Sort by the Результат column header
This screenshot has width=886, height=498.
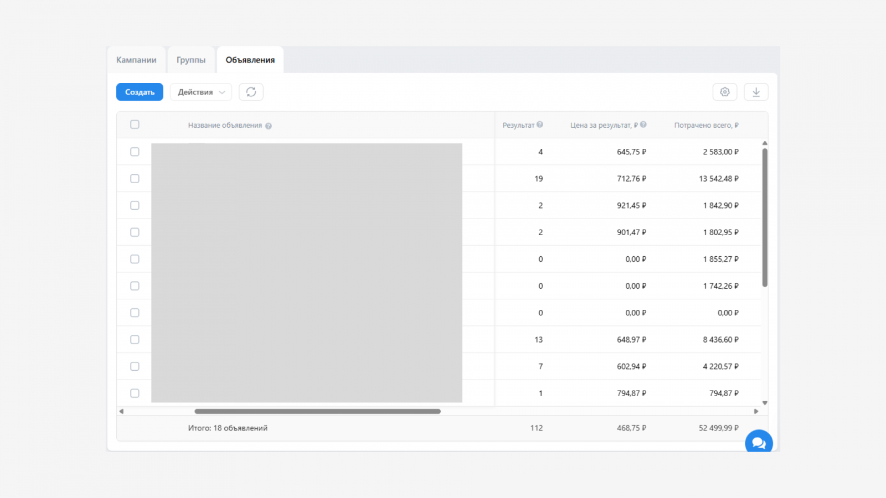click(518, 126)
